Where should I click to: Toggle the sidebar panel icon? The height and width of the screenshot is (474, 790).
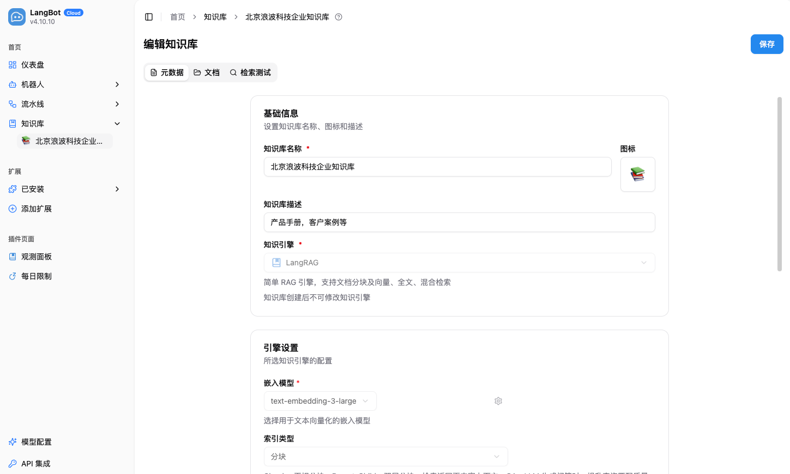149,17
